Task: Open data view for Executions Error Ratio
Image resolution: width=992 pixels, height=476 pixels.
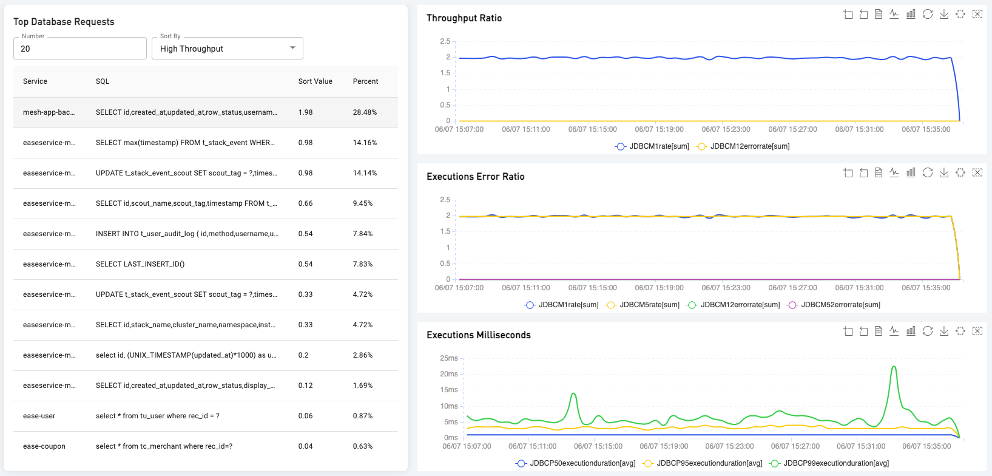Action: coord(879,172)
